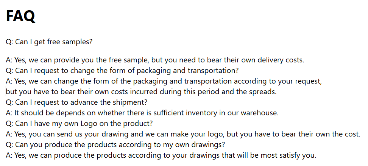368x166 pixels.
Task: Click the answer about sending your logo drawing
Action: [183, 134]
